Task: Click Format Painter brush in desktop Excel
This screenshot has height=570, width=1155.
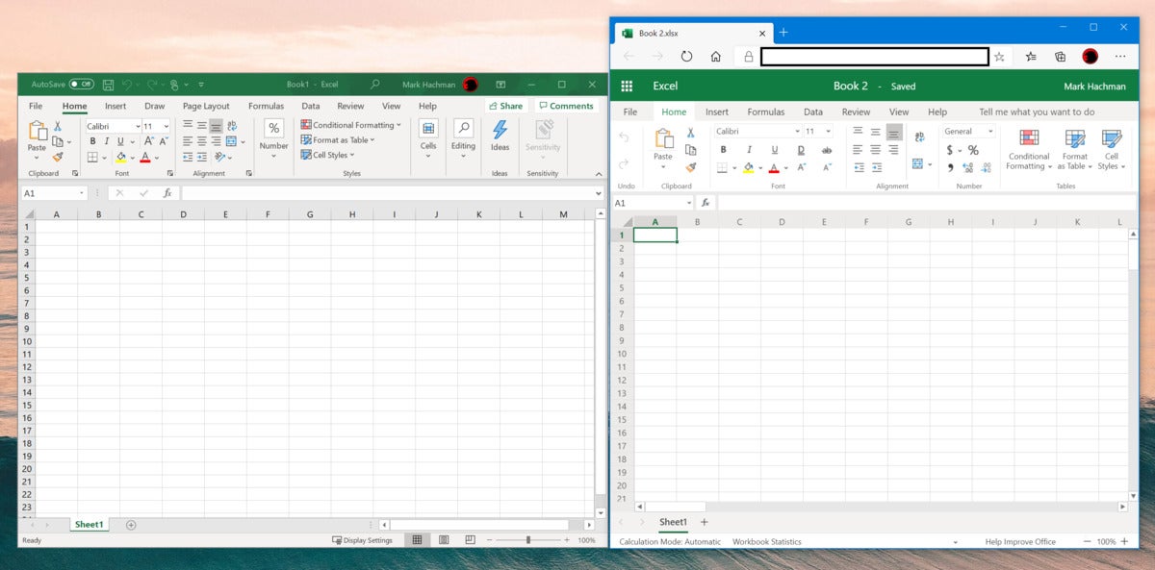Action: tap(58, 157)
